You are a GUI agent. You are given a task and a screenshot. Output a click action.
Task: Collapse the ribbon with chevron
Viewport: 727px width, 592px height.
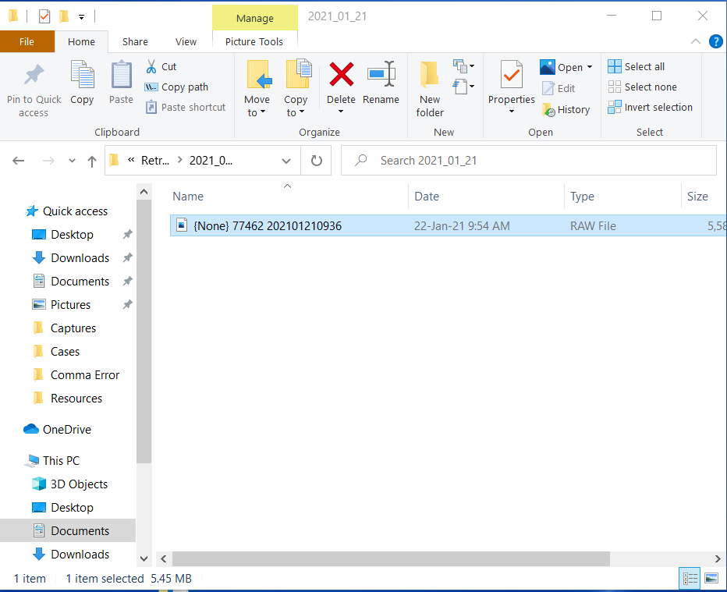coord(696,41)
